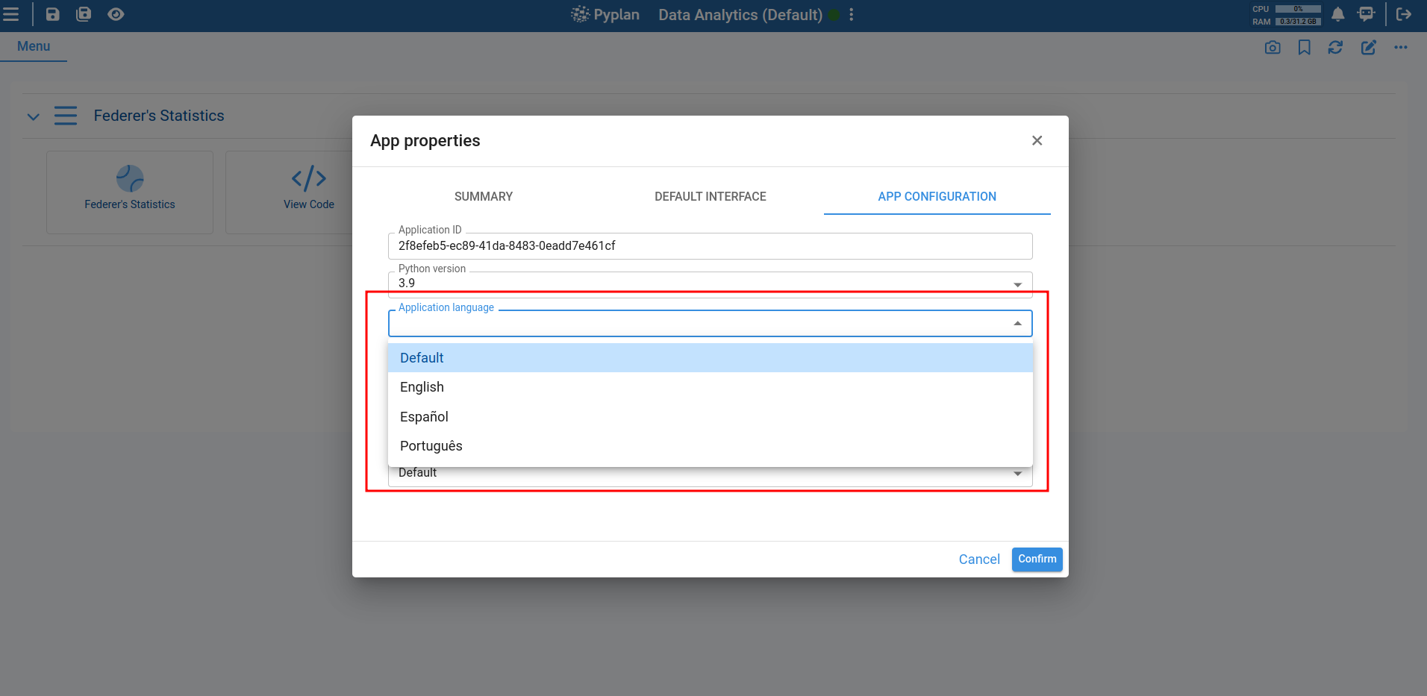Take a screenshot using the camera icon
This screenshot has width=1427, height=696.
[1273, 47]
